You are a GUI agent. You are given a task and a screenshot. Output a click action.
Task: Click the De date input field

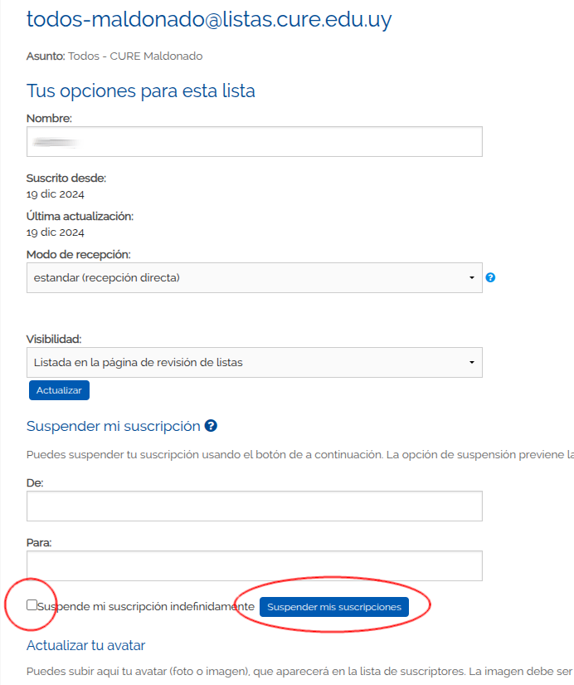click(254, 506)
